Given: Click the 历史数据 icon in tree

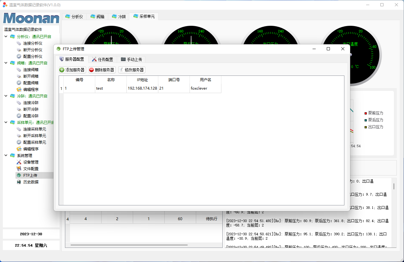Looking at the screenshot, I should [19, 182].
